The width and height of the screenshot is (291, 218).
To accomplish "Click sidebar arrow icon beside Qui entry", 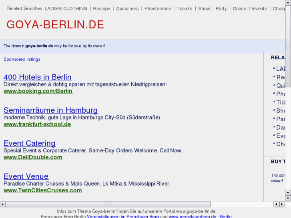I will (x=273, y=85).
